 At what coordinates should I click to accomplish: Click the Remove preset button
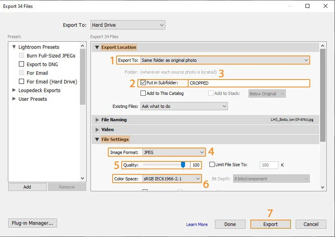67,187
